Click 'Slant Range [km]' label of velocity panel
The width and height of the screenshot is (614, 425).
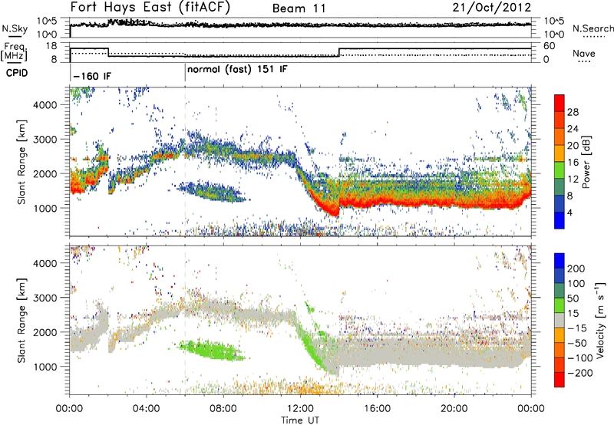click(x=21, y=321)
